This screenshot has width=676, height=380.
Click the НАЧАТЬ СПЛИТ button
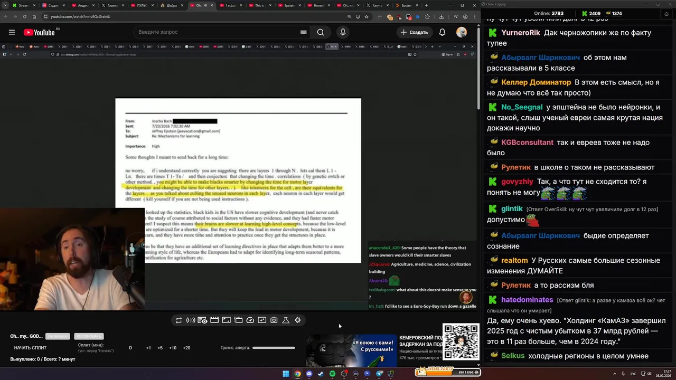(x=30, y=348)
